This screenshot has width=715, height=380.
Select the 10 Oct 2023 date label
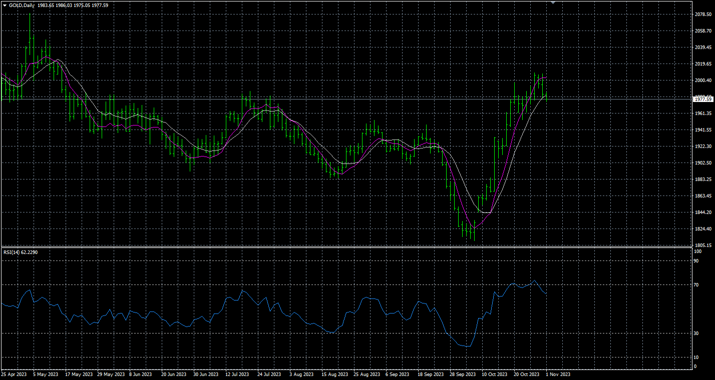495,374
